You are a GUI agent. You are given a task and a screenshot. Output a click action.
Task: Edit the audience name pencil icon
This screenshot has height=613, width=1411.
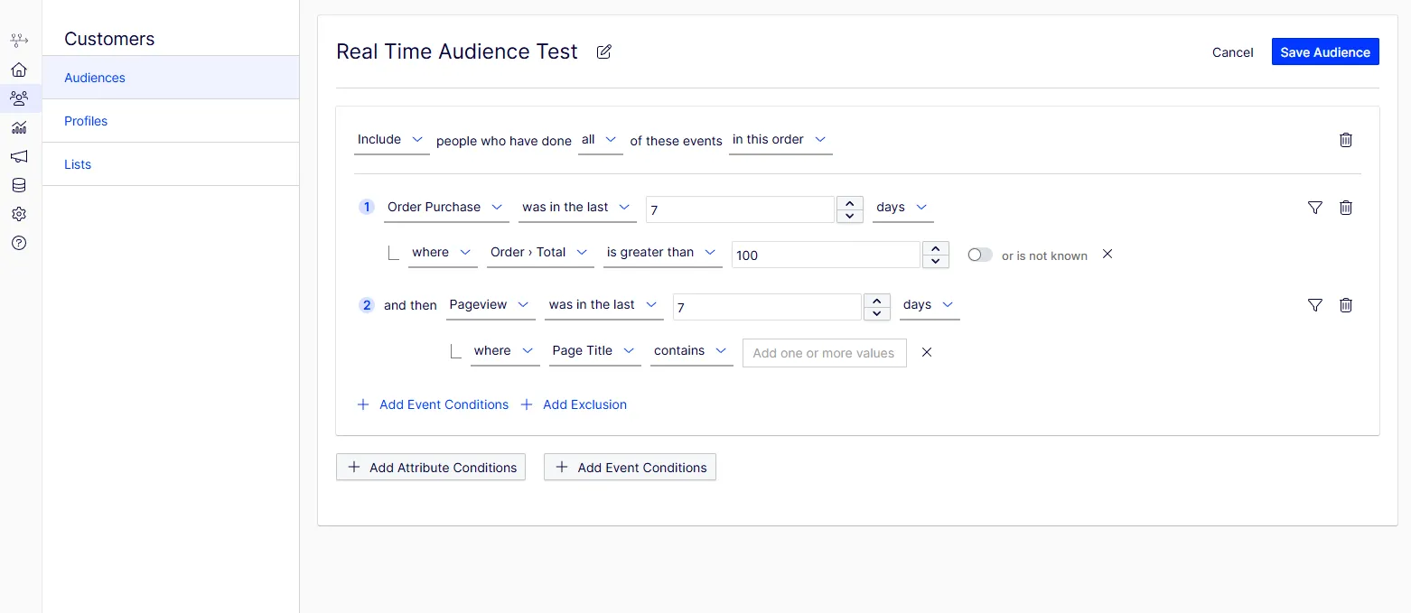click(604, 51)
